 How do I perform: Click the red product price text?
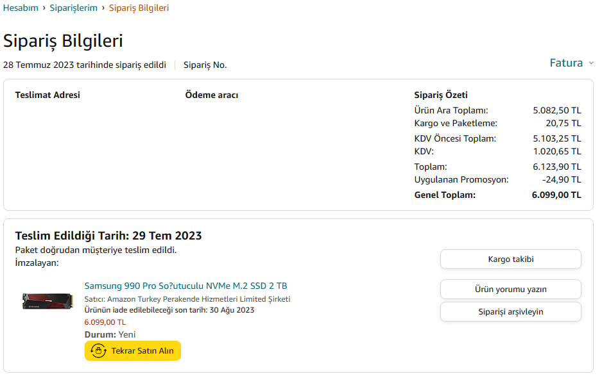105,323
